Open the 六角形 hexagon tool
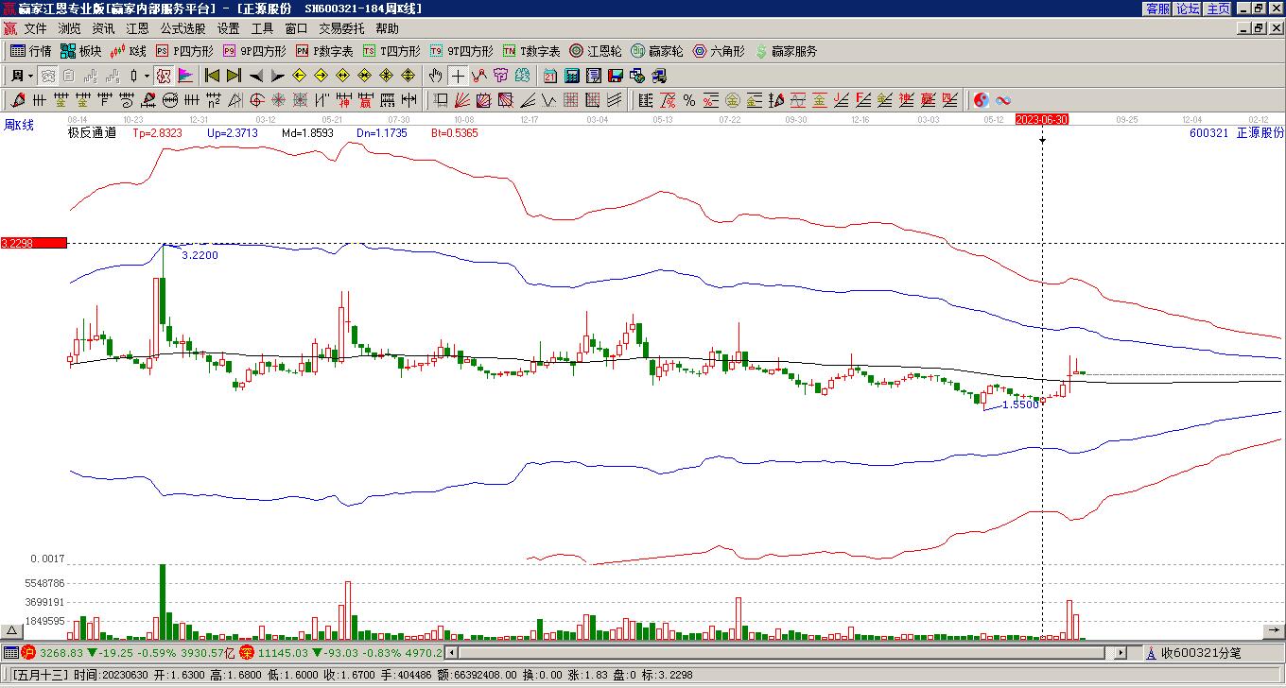Screen dimensions: 1286x688 719,51
